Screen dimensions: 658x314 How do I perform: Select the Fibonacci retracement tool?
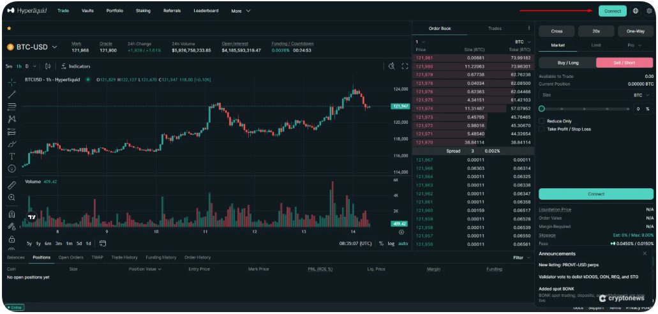[11, 107]
